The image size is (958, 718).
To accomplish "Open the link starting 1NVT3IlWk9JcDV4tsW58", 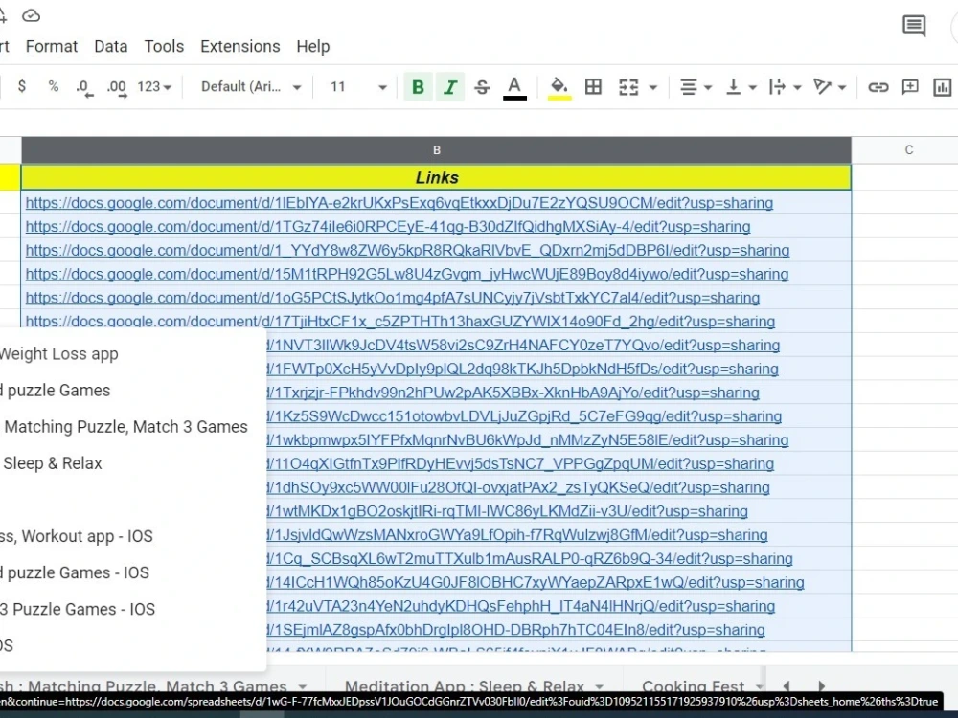I will (x=524, y=345).
